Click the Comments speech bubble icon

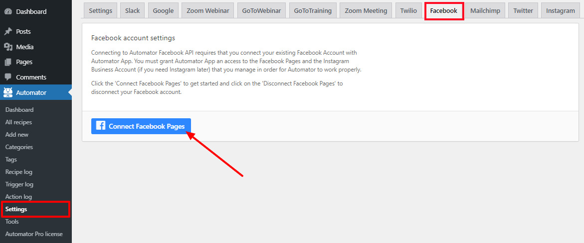pyautogui.click(x=8, y=77)
